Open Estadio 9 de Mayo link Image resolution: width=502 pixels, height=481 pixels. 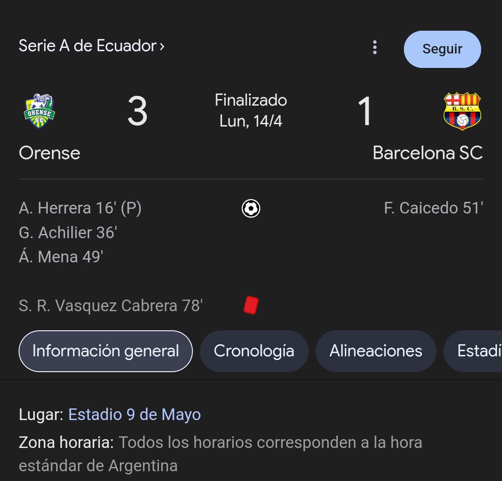pyautogui.click(x=134, y=414)
